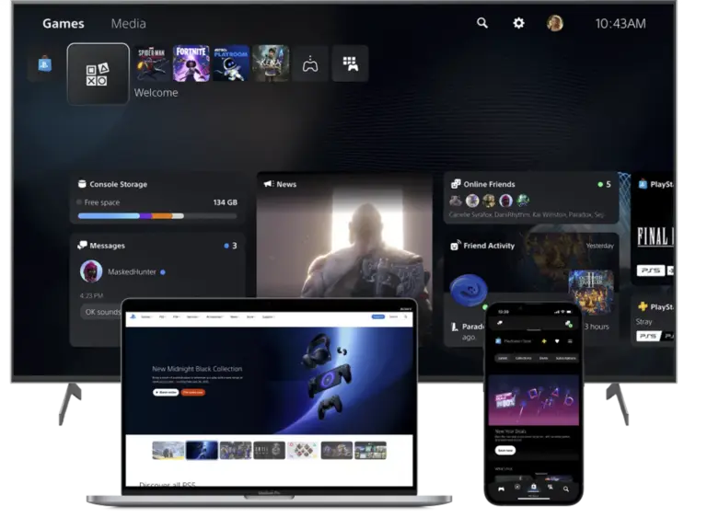Open the Console Storage card
Viewport: 707px width, 529px height.
click(157, 199)
